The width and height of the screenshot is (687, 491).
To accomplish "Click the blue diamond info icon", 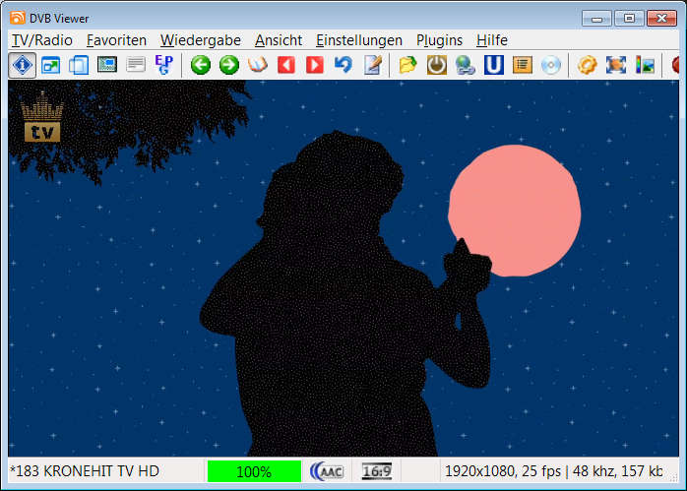I will [23, 65].
